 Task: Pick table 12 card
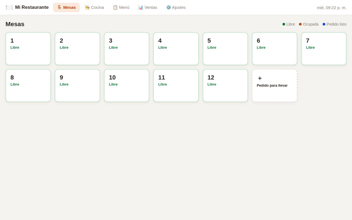[225, 86]
